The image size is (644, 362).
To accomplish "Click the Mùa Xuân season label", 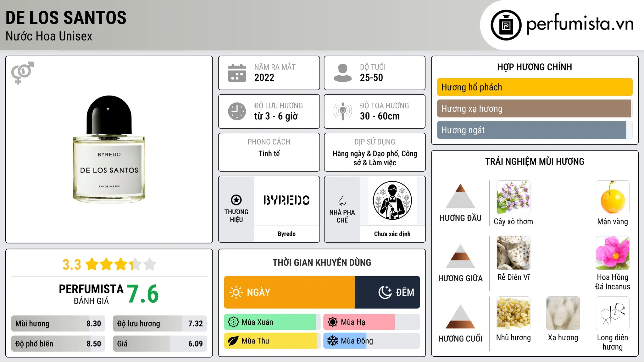I will [x=257, y=322].
